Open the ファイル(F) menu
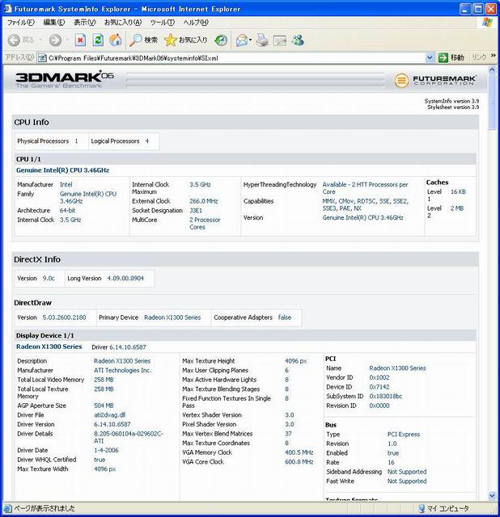 (x=20, y=22)
